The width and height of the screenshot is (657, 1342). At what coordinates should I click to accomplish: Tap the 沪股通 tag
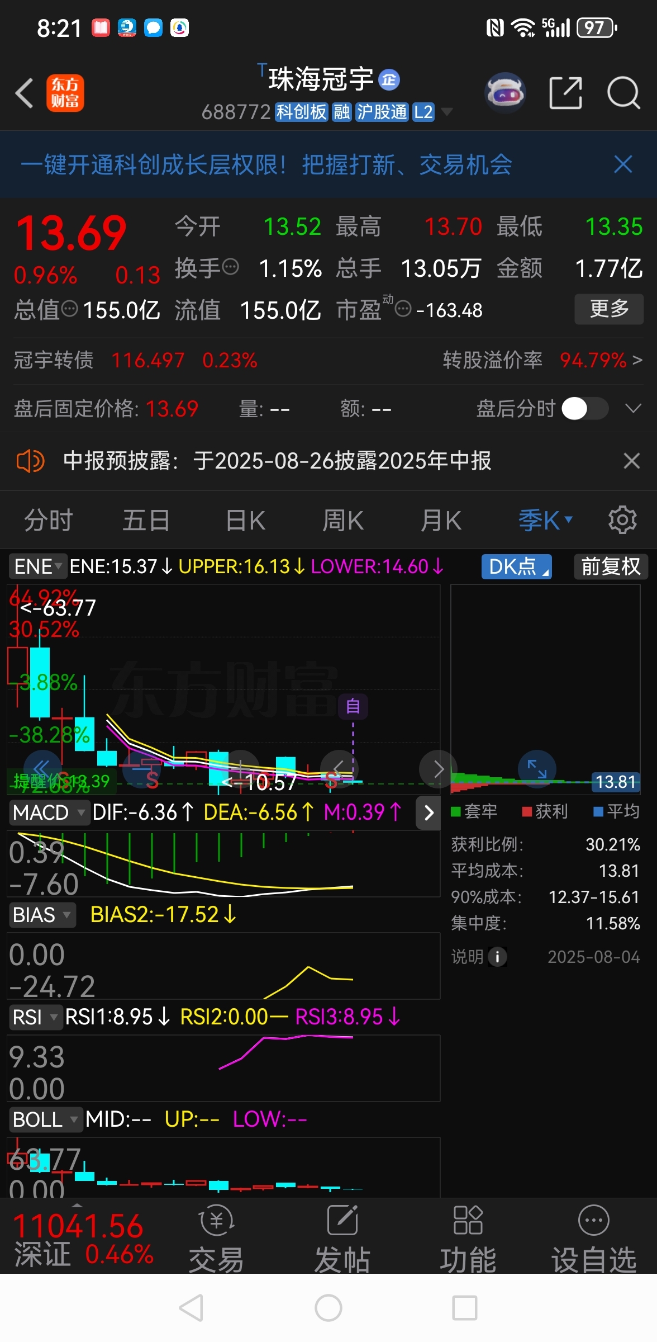[382, 112]
